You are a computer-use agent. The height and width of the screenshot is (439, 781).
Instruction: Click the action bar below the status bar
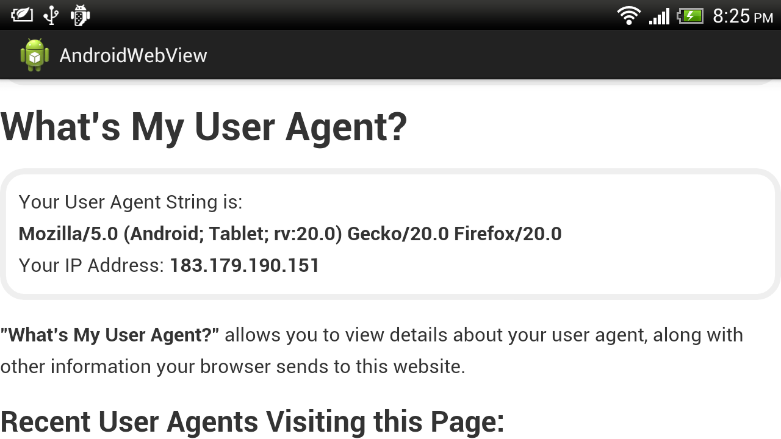pyautogui.click(x=390, y=55)
